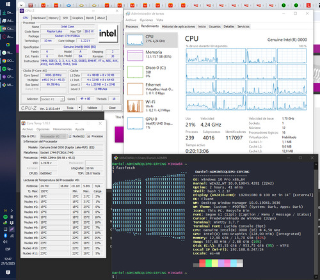
Task: Open the Servicios tab in Task Manager
Action: click(243, 26)
